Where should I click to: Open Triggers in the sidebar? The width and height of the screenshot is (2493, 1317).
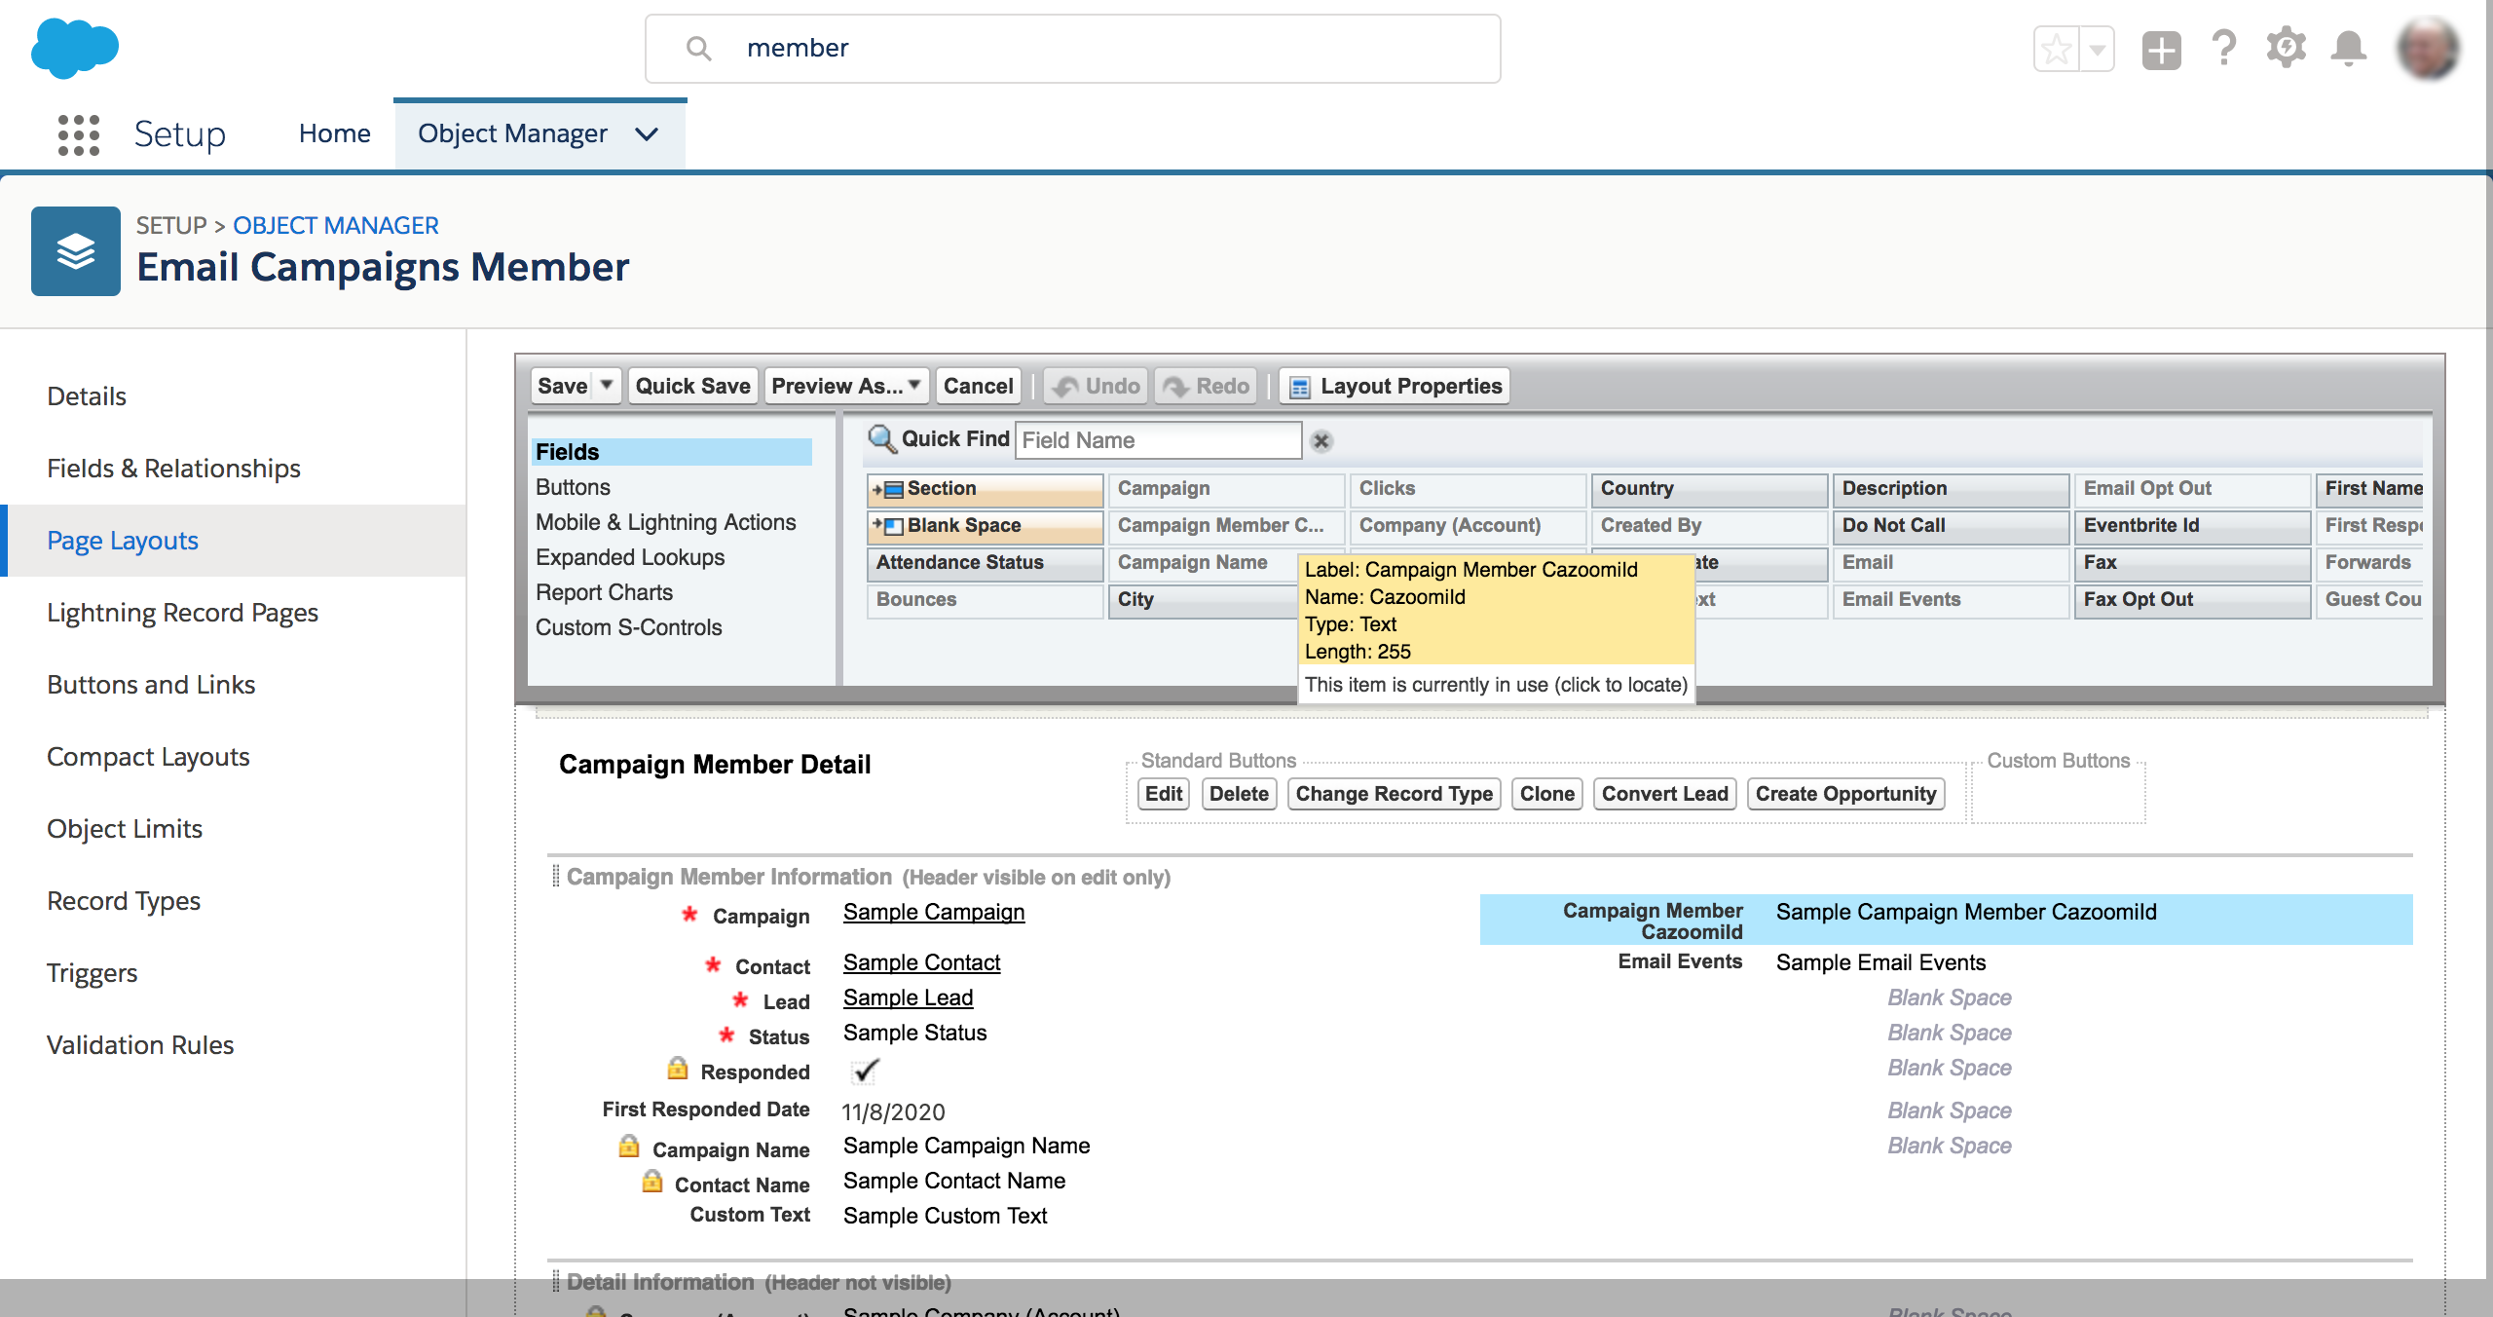pyautogui.click(x=93, y=973)
